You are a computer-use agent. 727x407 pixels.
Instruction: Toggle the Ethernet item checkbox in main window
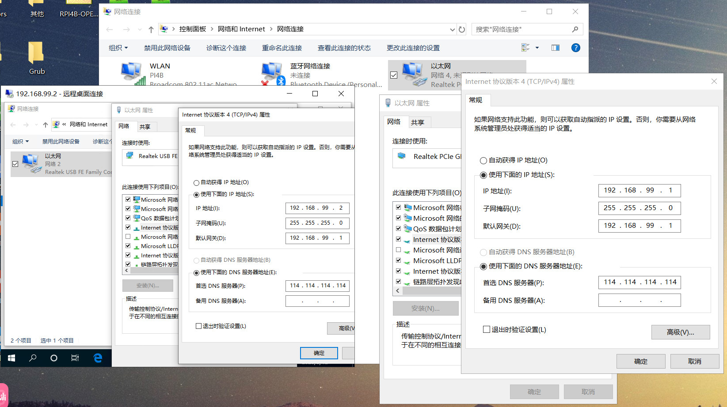point(394,75)
